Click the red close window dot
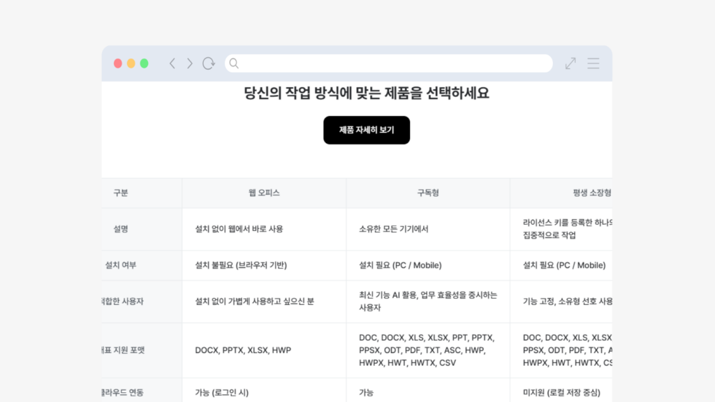Image resolution: width=715 pixels, height=402 pixels. pos(117,64)
